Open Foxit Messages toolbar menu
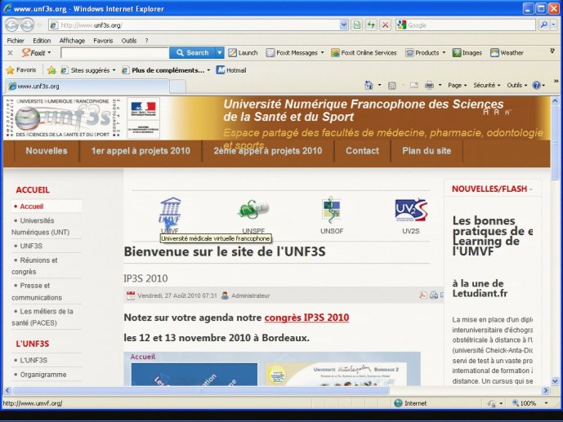Viewport: 563px width, 422px height. pyautogui.click(x=295, y=53)
